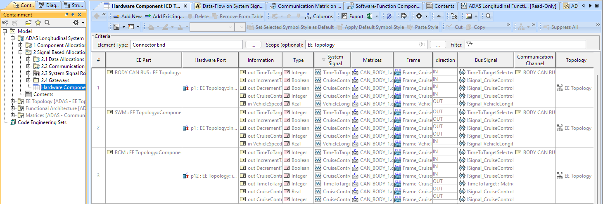Image resolution: width=603 pixels, height=204 pixels.
Task: Pin the Containment panel
Action: coord(73,15)
